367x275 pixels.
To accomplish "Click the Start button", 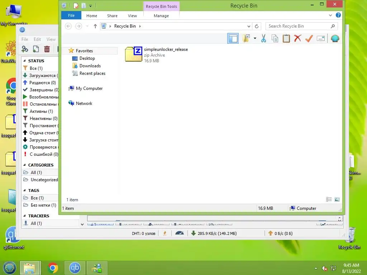I will click(x=9, y=268).
